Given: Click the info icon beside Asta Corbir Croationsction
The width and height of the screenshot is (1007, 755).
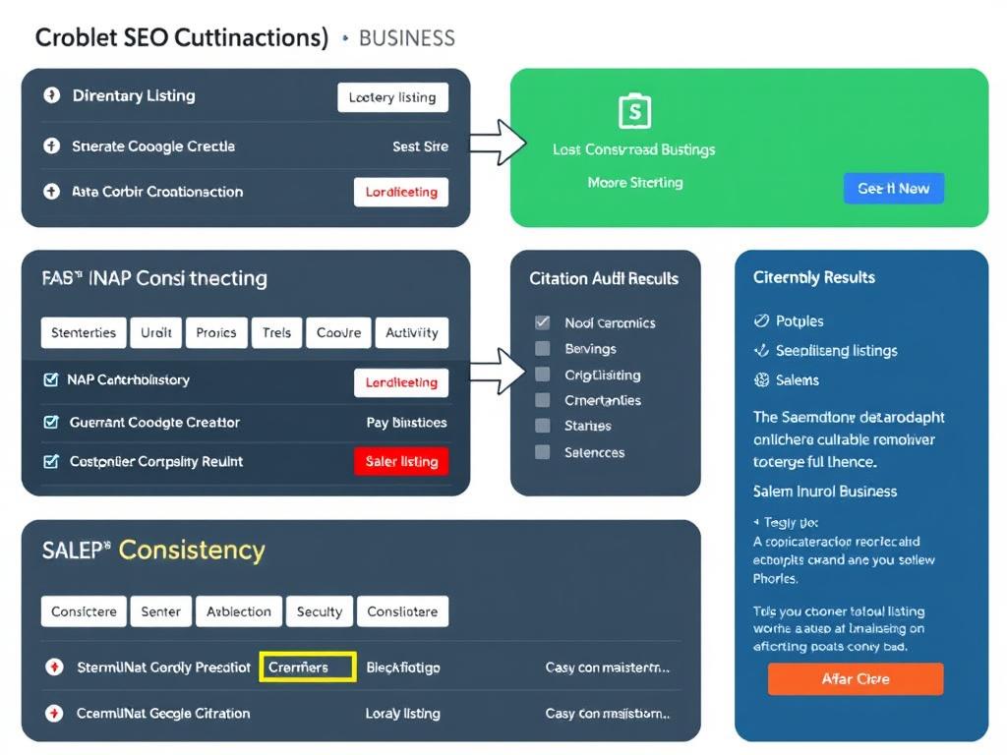Looking at the screenshot, I should pyautogui.click(x=51, y=192).
